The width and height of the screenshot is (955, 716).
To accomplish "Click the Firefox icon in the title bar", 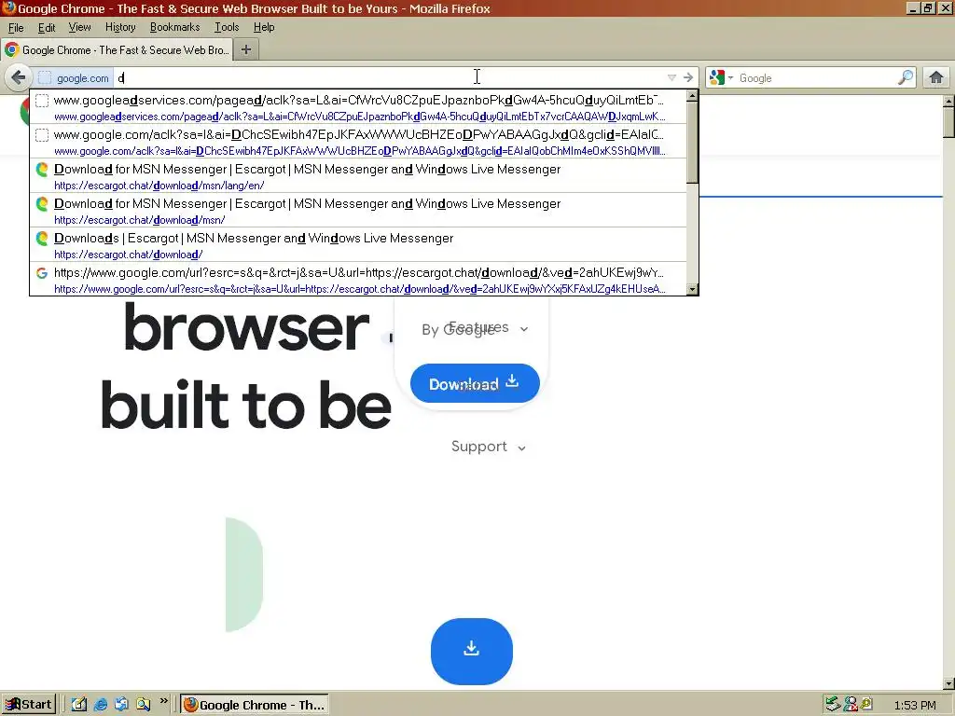I will pyautogui.click(x=8, y=8).
